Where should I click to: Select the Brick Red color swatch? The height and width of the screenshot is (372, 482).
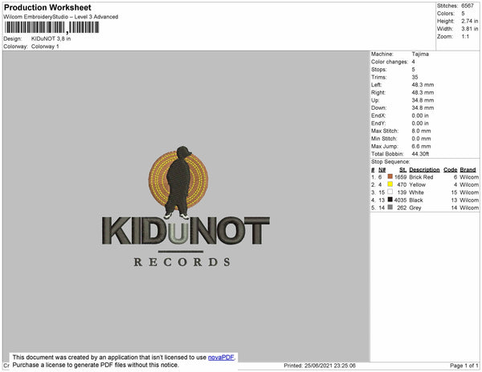click(390, 176)
